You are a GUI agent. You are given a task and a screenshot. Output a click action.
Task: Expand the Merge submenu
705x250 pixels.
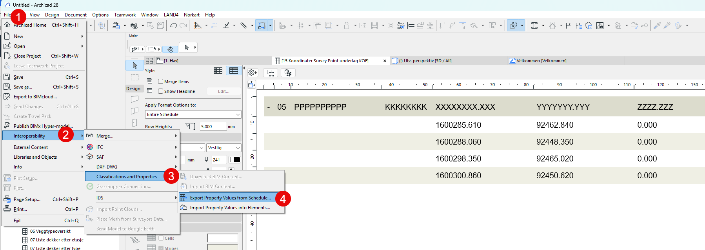(132, 136)
